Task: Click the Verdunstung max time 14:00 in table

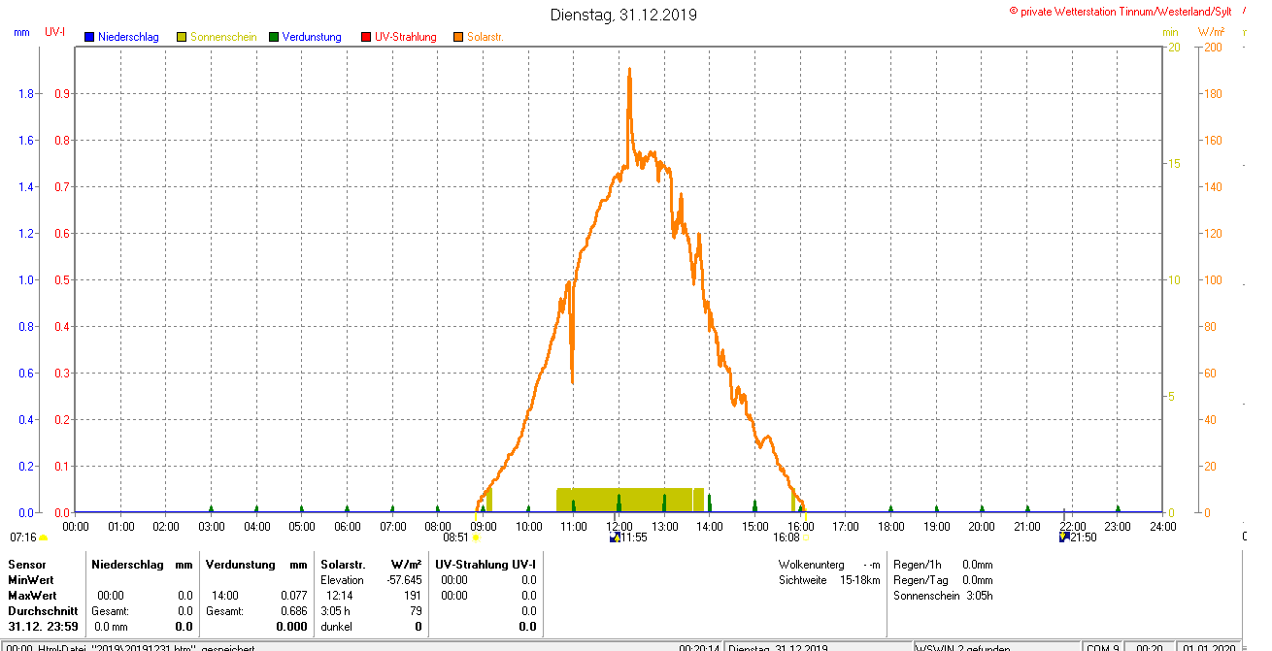Action: pos(225,596)
